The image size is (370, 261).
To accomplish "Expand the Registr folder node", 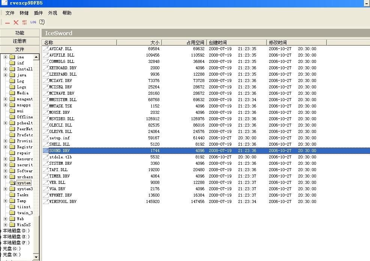I will 5,147.
